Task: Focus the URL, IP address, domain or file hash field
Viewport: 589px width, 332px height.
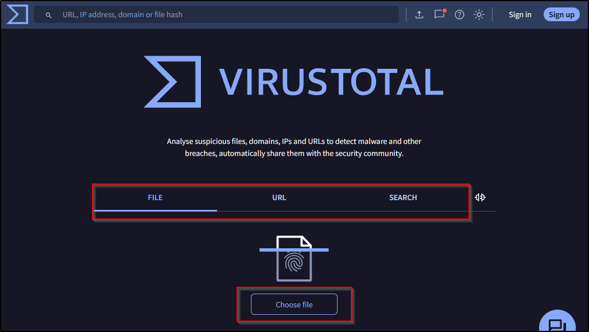Action: coord(224,14)
